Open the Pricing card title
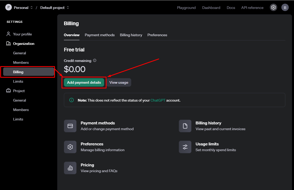294x190 pixels. [87, 165]
